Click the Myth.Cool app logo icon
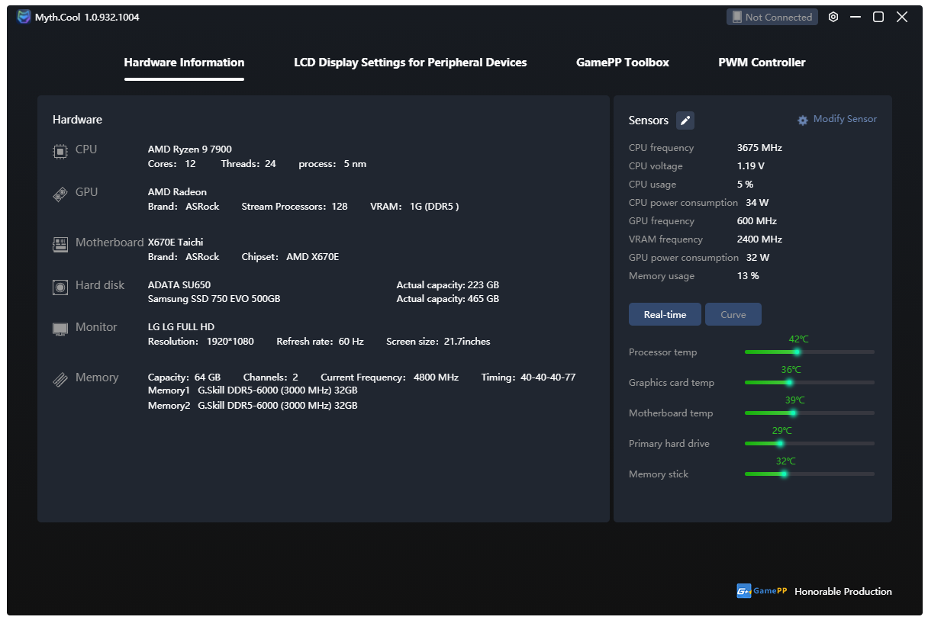The height and width of the screenshot is (620, 928). click(x=24, y=17)
